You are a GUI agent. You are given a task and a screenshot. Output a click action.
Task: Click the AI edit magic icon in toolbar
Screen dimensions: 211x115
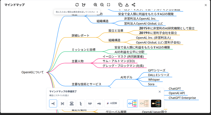(84, 5)
